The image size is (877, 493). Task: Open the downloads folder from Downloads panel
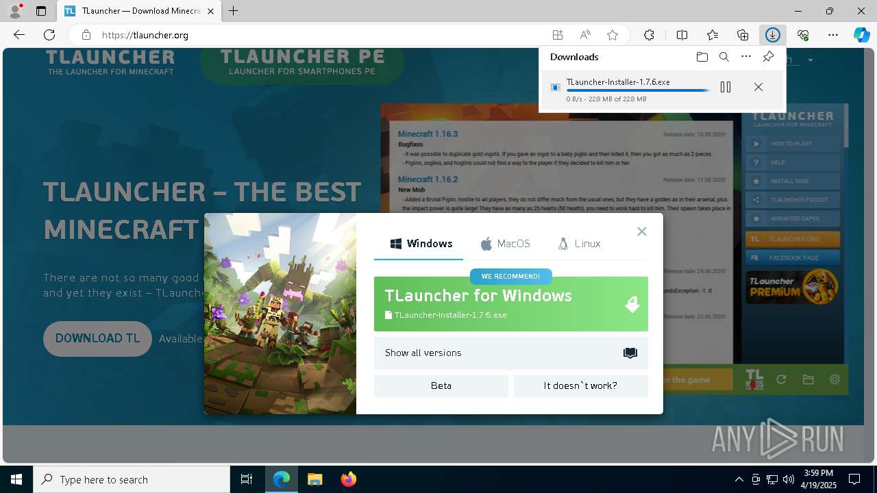[702, 57]
